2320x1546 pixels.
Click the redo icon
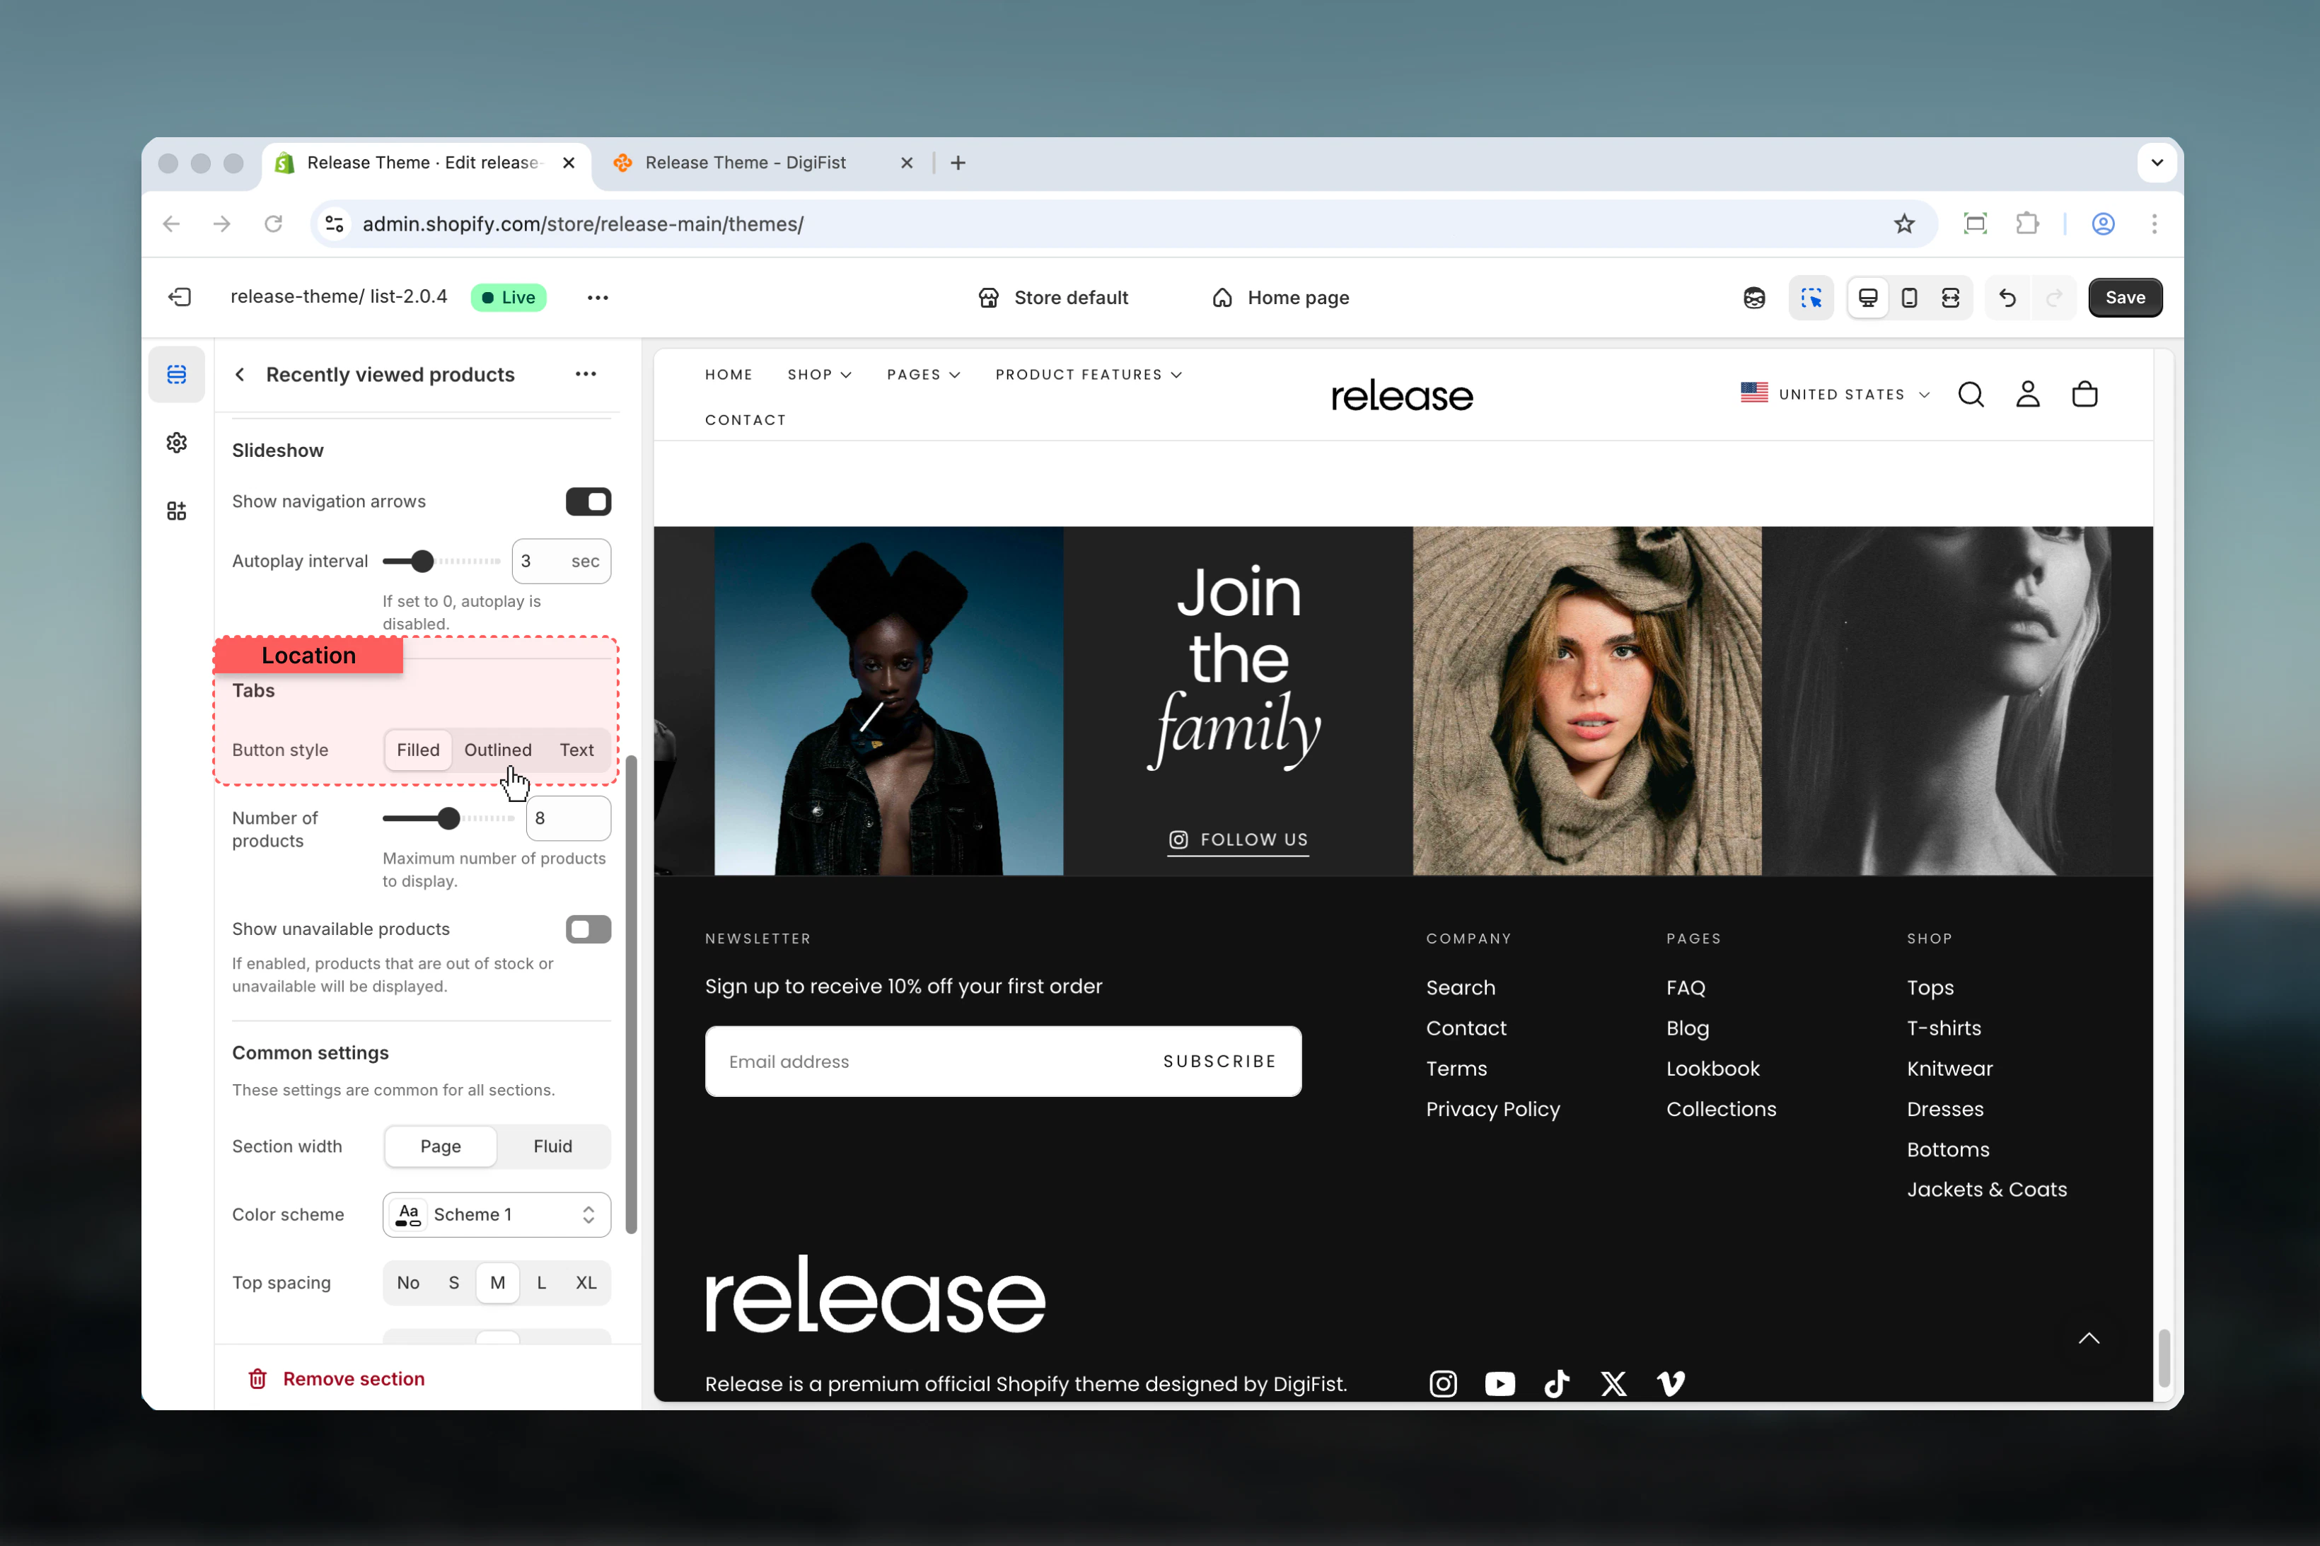pos(2055,298)
